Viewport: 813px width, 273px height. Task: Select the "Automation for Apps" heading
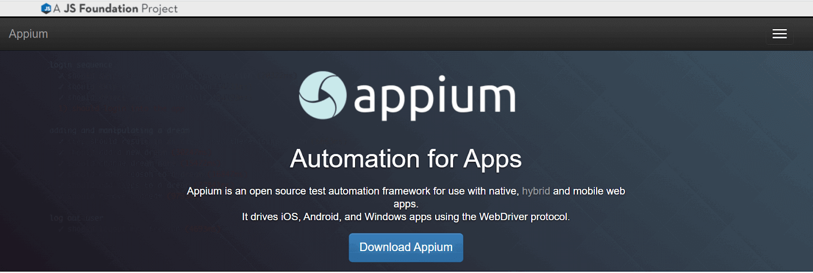pos(405,159)
